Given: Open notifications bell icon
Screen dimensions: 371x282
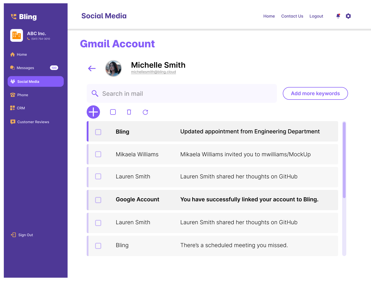Looking at the screenshot, I should pyautogui.click(x=338, y=16).
